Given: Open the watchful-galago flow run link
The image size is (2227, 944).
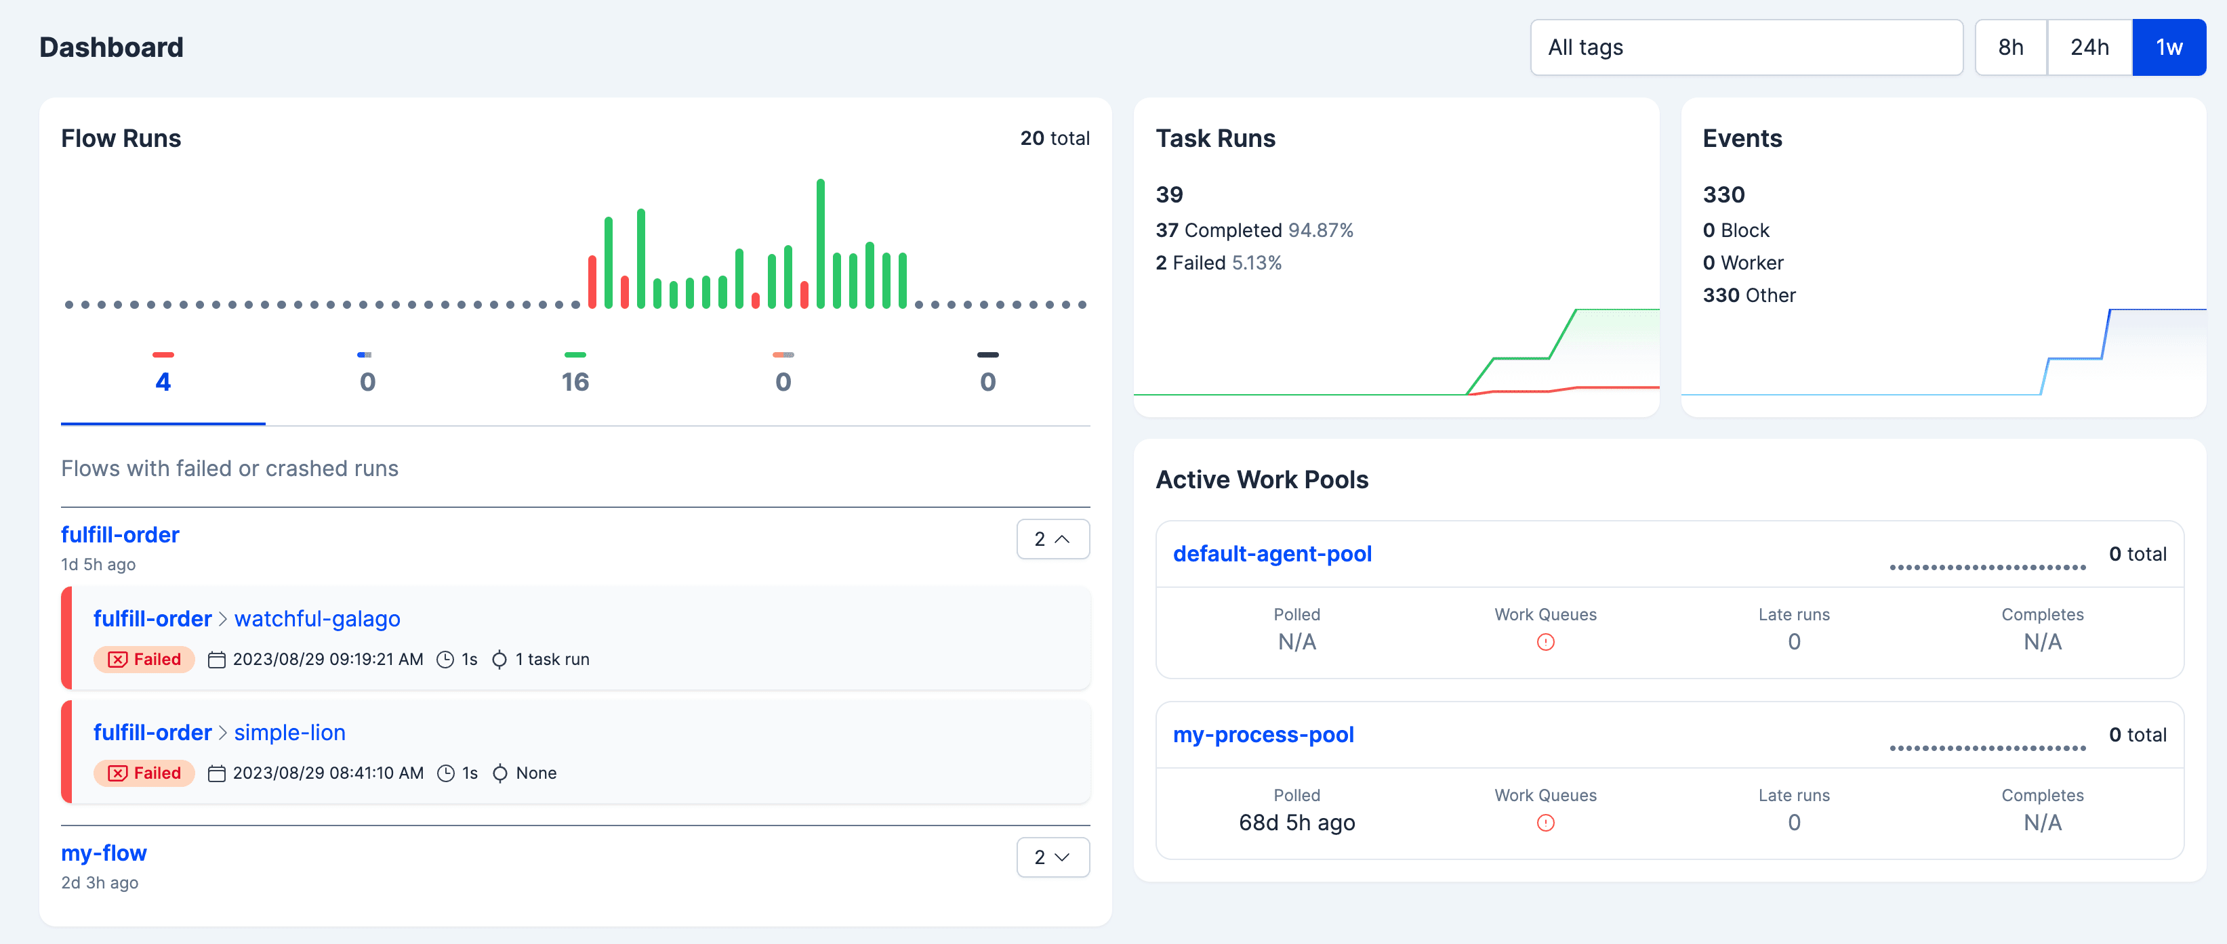Looking at the screenshot, I should point(316,618).
